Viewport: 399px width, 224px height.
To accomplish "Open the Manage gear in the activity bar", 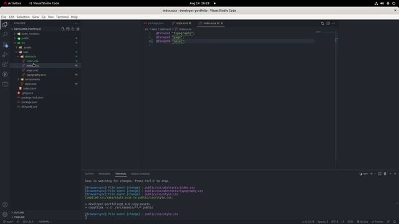I will pyautogui.click(x=5, y=215).
